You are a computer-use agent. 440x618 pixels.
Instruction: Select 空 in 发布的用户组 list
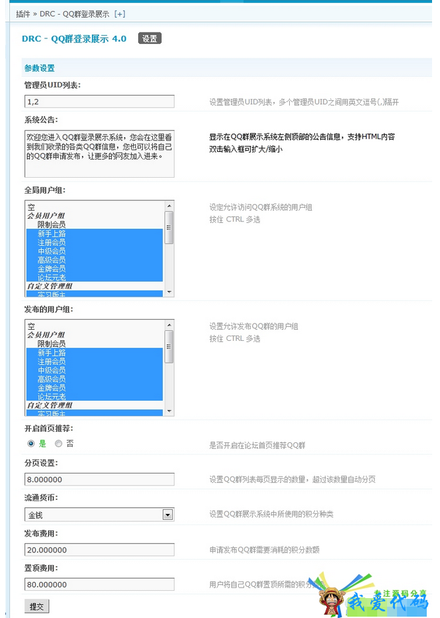[95, 326]
